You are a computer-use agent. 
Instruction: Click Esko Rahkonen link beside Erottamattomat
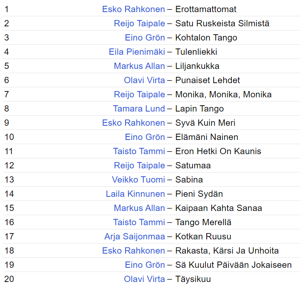pyautogui.click(x=133, y=9)
